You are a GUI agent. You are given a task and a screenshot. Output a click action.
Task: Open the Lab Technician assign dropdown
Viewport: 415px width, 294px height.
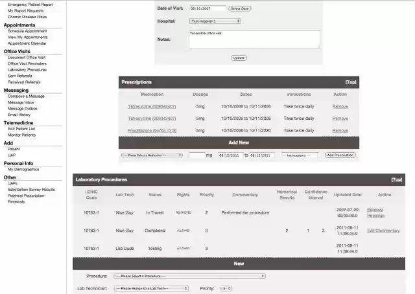[x=151, y=288]
